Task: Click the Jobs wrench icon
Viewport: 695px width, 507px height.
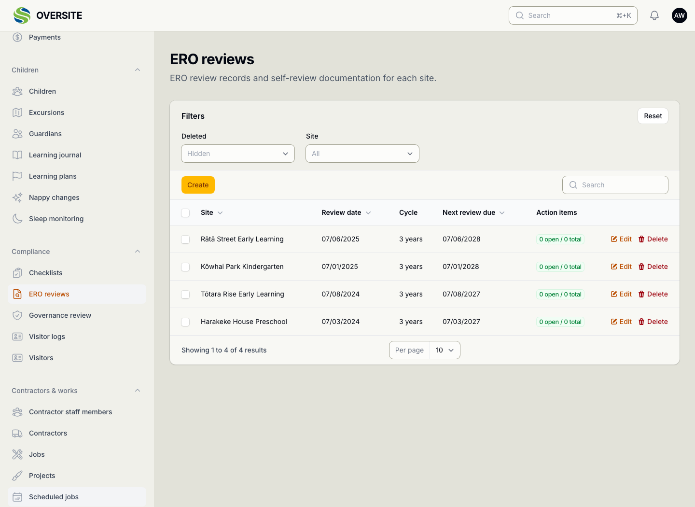Action: click(17, 454)
